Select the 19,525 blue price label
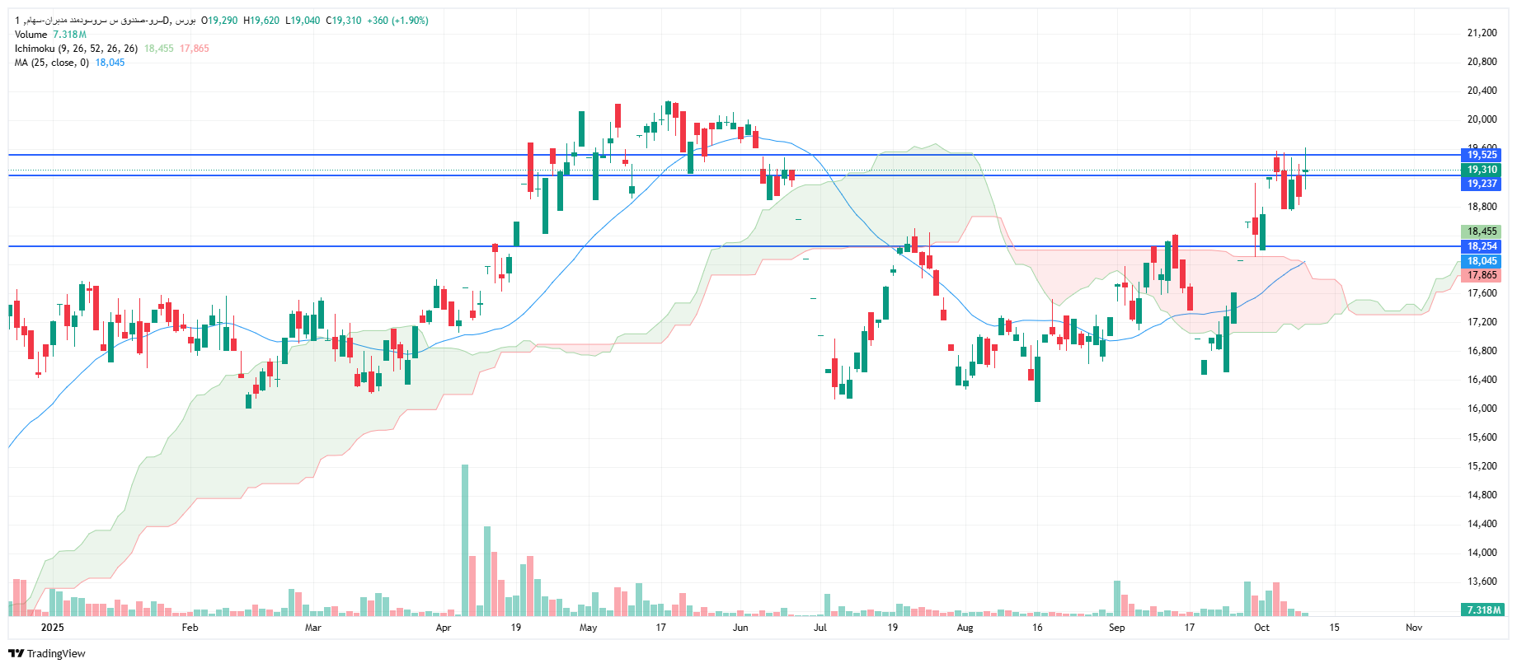The height and width of the screenshot is (668, 1517). (x=1482, y=155)
